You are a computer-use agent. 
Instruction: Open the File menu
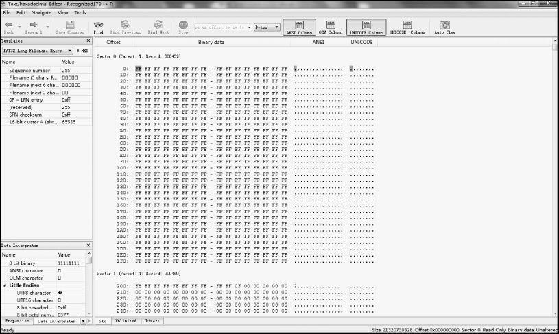[x=7, y=12]
